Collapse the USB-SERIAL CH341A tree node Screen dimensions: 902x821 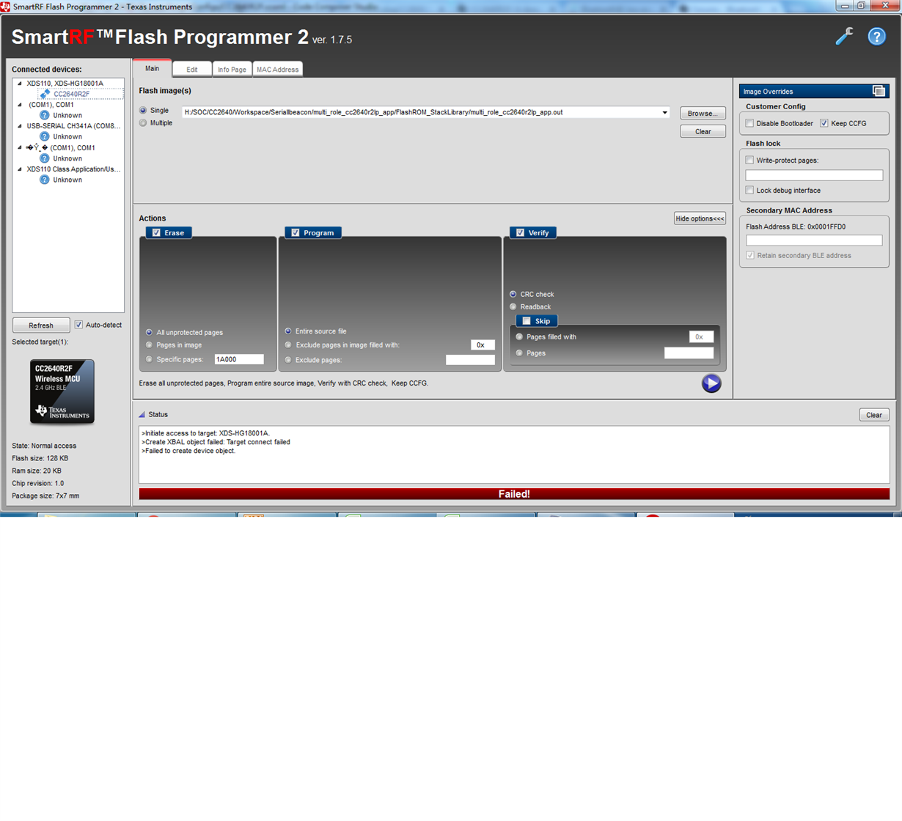click(x=20, y=126)
